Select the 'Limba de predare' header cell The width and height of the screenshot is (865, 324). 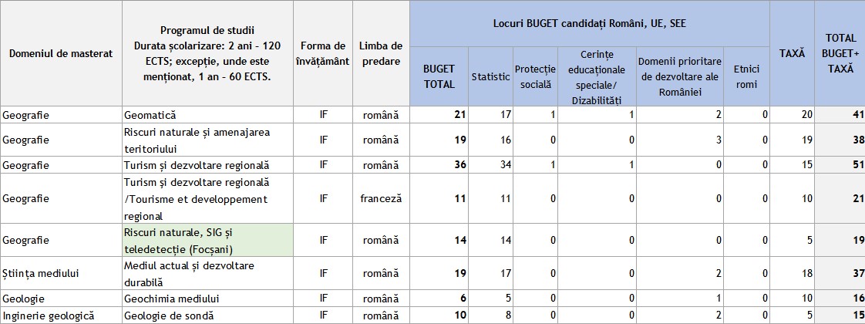381,53
